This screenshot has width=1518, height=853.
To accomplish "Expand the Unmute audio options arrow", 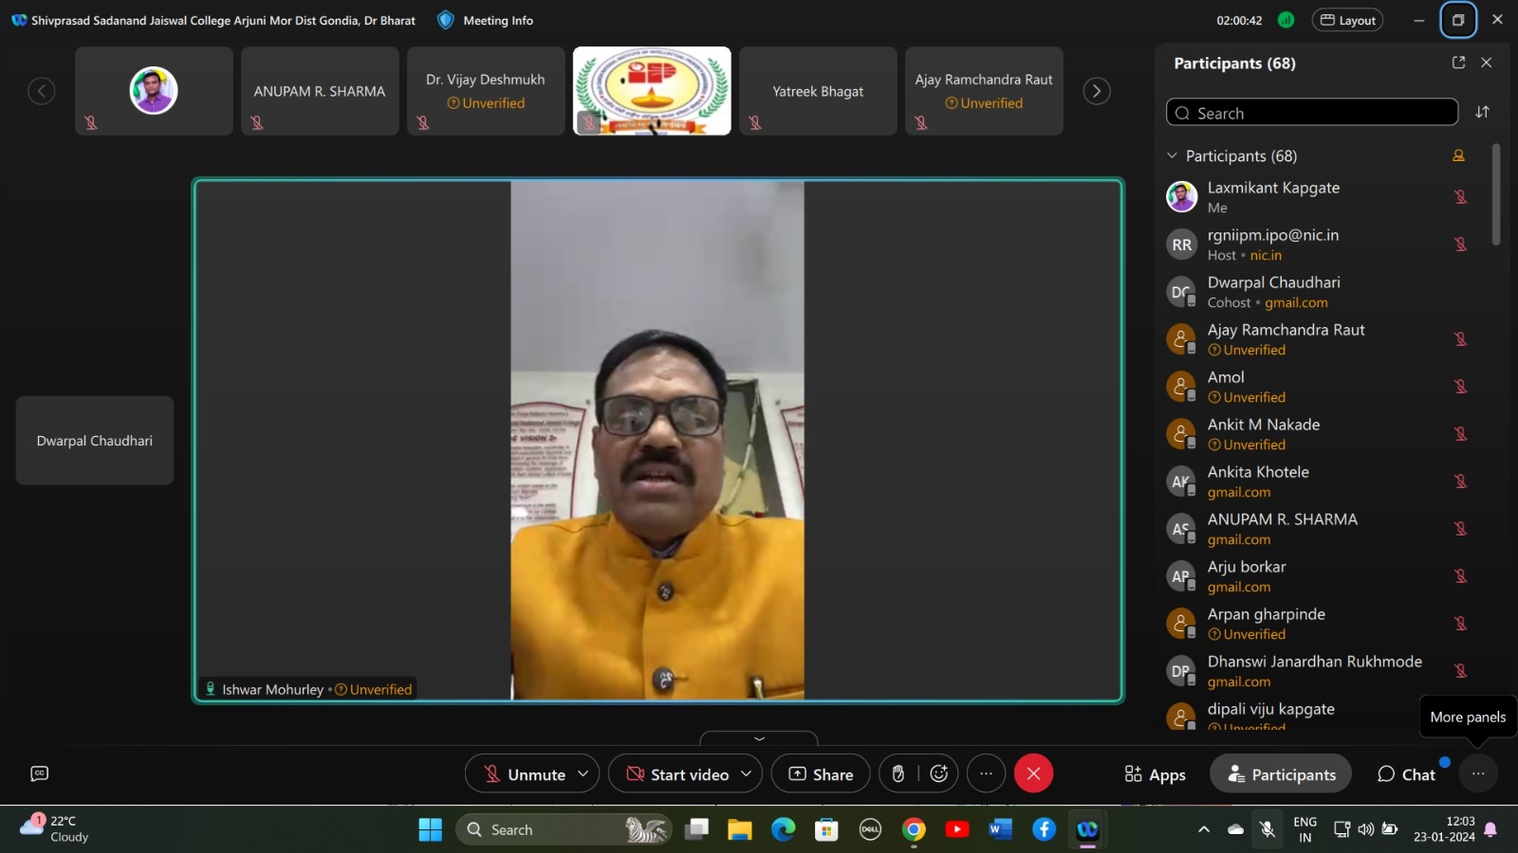I will tap(583, 774).
